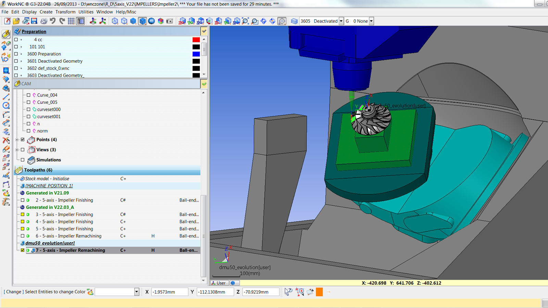Uncheck the Points (4) checkbox

tap(23, 140)
